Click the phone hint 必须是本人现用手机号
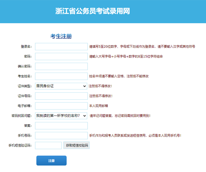The width and height of the screenshot is (206, 172). pyautogui.click(x=135, y=135)
